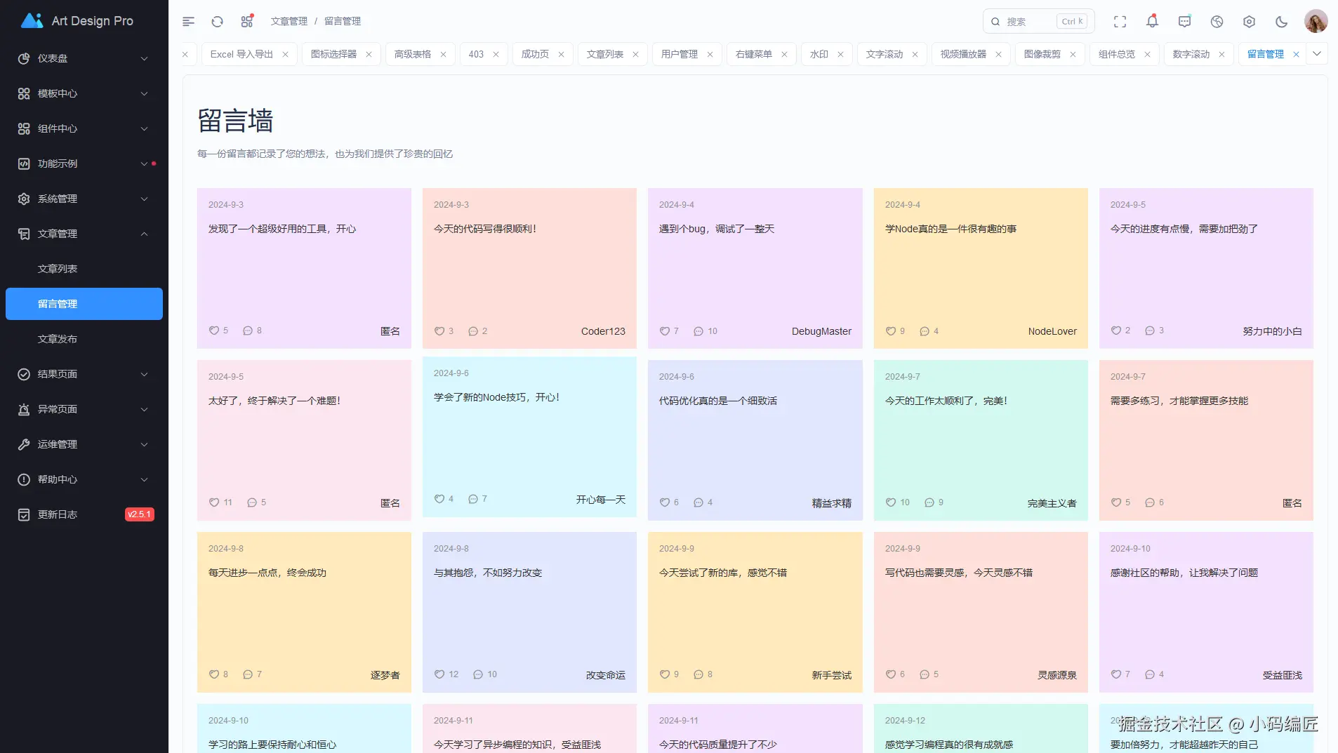Open 文章列表 submenu item

pyautogui.click(x=84, y=269)
